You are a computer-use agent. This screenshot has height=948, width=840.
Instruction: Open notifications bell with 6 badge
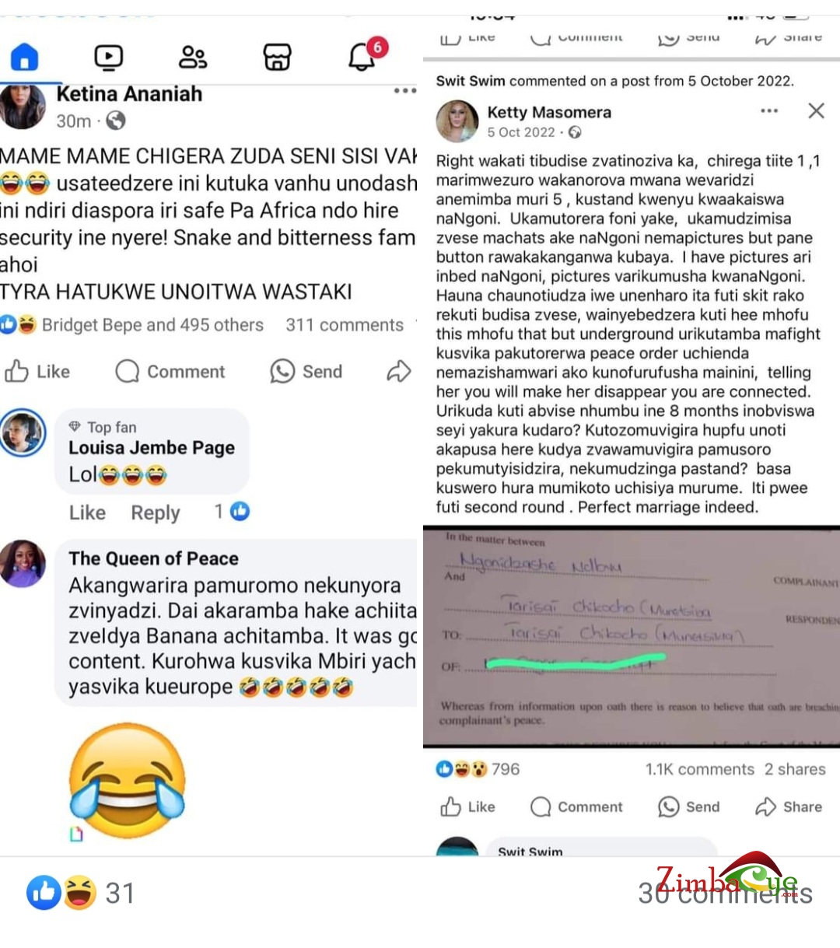[362, 56]
